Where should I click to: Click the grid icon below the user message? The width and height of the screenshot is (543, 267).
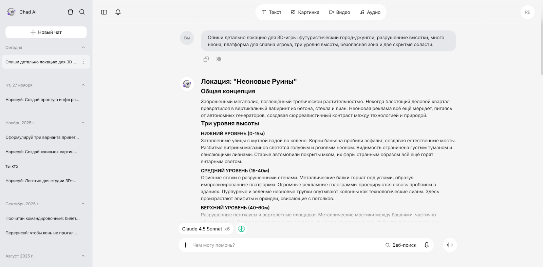coord(219,59)
